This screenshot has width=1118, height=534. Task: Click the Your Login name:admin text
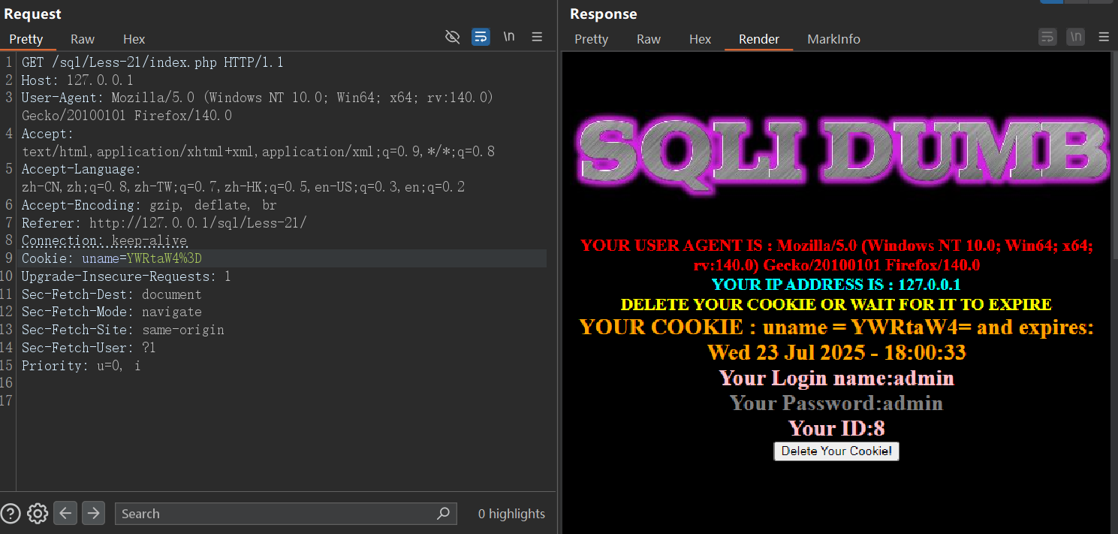tap(836, 378)
